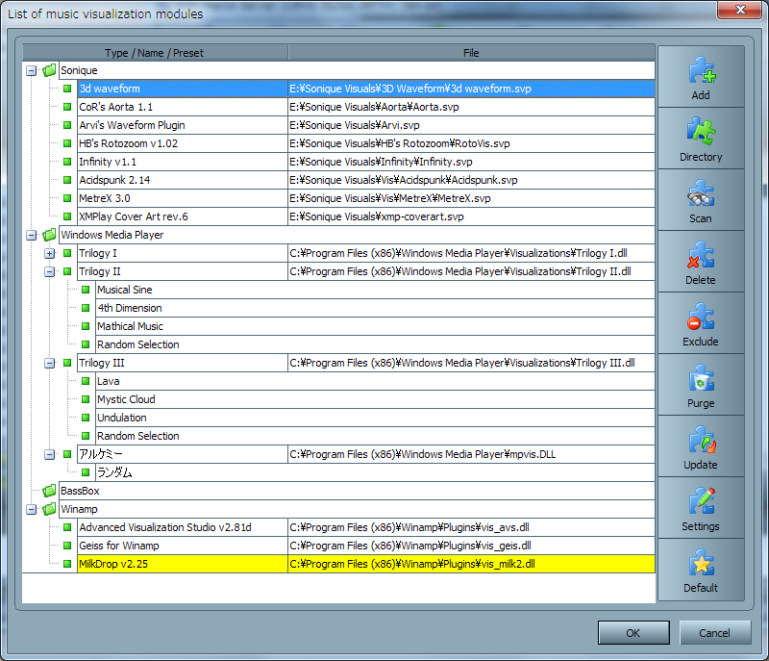Toggle green box for Arvi's Waveform Plugin
Image resolution: width=769 pixels, height=661 pixels.
[67, 125]
